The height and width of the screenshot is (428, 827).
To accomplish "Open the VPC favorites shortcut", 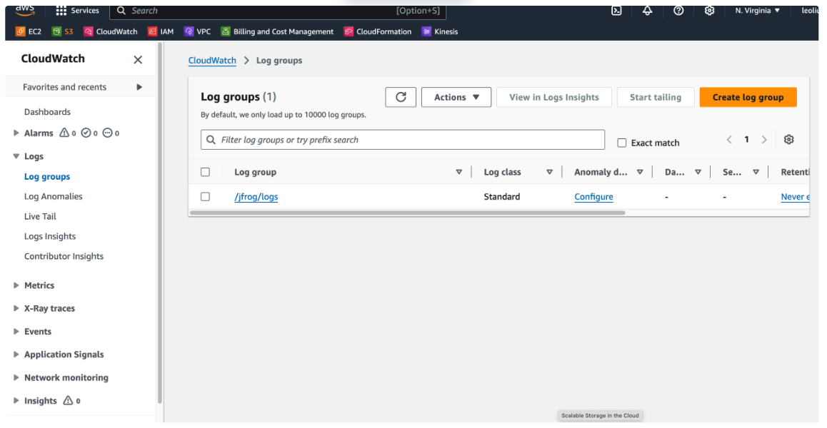I will [x=197, y=31].
